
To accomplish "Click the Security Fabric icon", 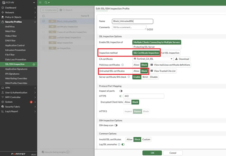I will 3,107.
